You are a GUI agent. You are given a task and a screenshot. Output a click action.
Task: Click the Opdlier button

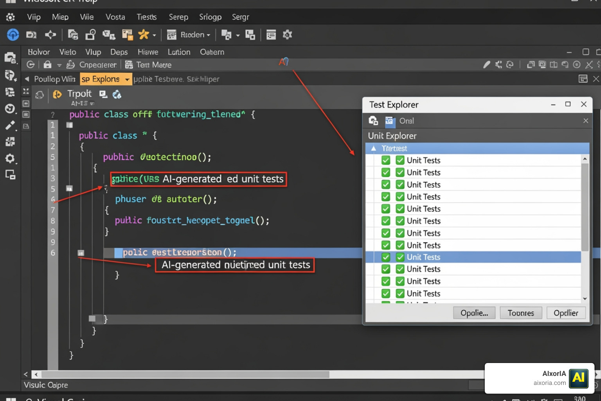click(x=566, y=313)
